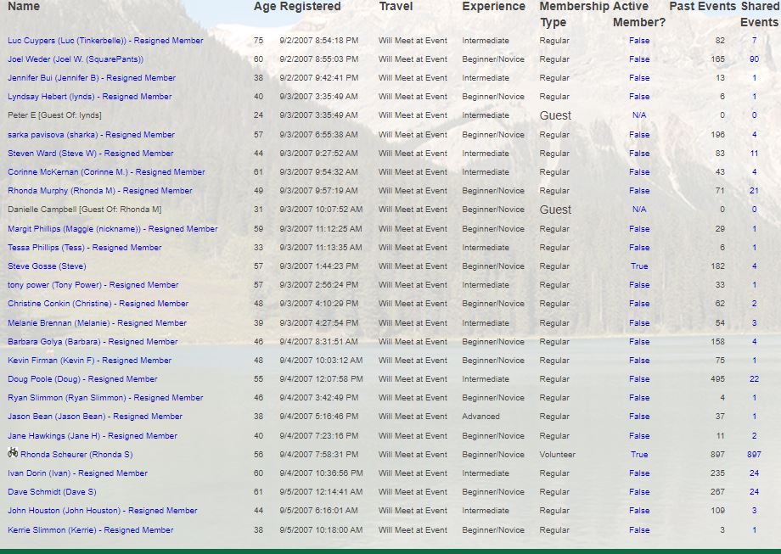Click Advanced experience in Jason Bean row

[x=480, y=417]
